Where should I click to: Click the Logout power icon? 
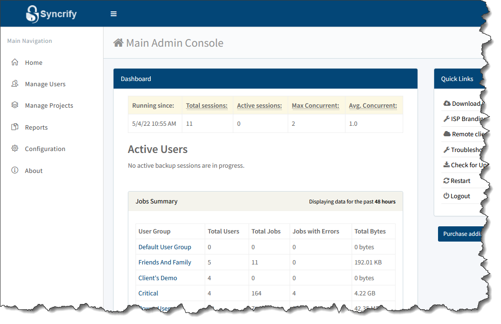[446, 196]
